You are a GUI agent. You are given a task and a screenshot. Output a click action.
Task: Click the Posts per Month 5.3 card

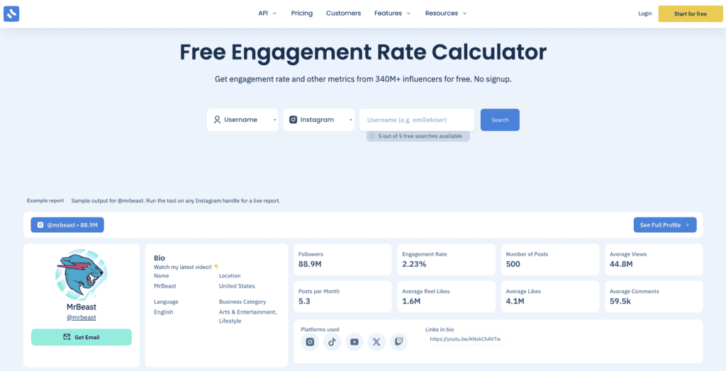coord(342,297)
